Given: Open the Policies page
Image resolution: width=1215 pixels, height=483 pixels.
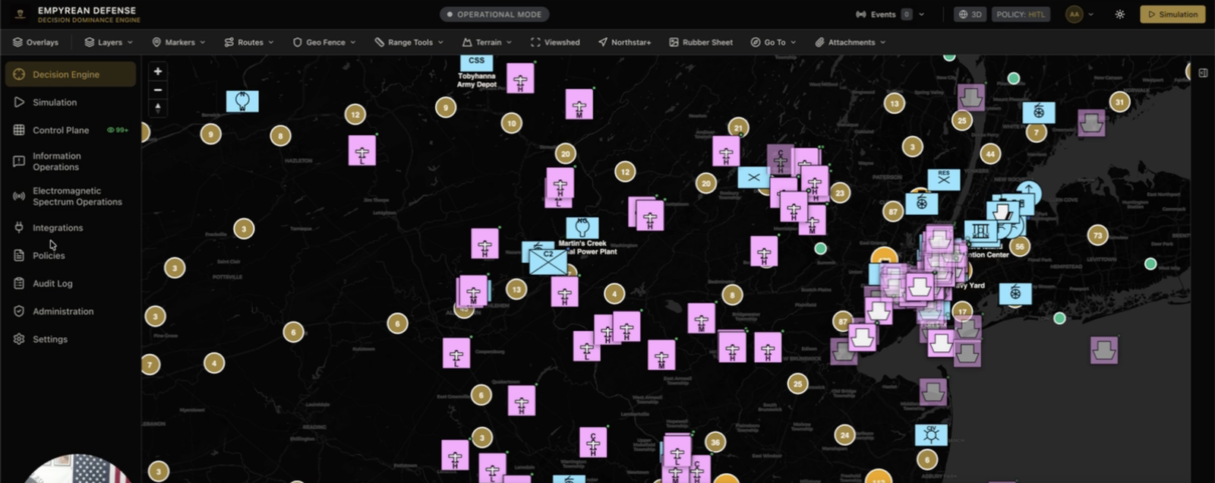Looking at the screenshot, I should [x=49, y=256].
